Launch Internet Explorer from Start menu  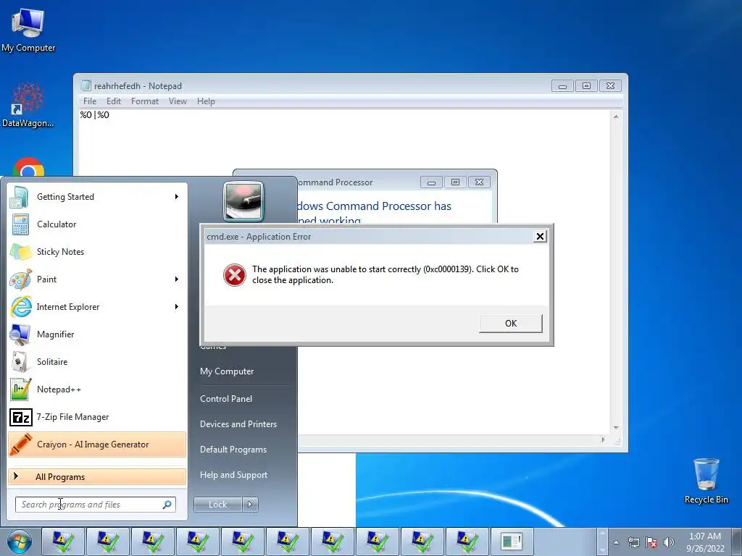97,306
